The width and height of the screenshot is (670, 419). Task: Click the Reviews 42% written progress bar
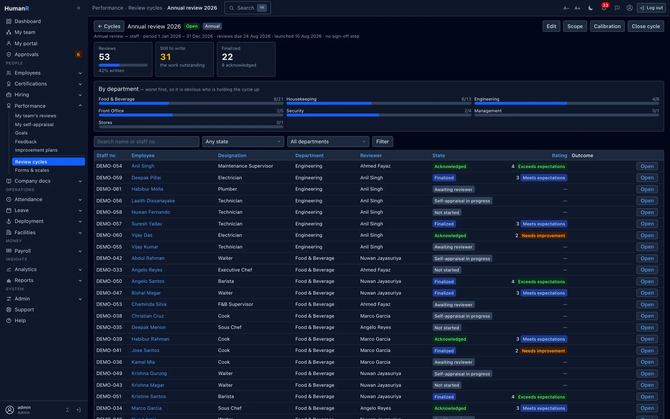[x=123, y=65]
